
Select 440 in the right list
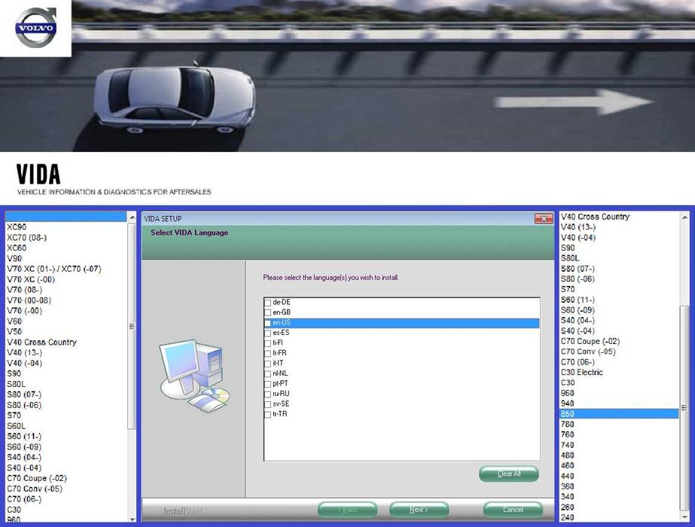[x=619, y=476]
